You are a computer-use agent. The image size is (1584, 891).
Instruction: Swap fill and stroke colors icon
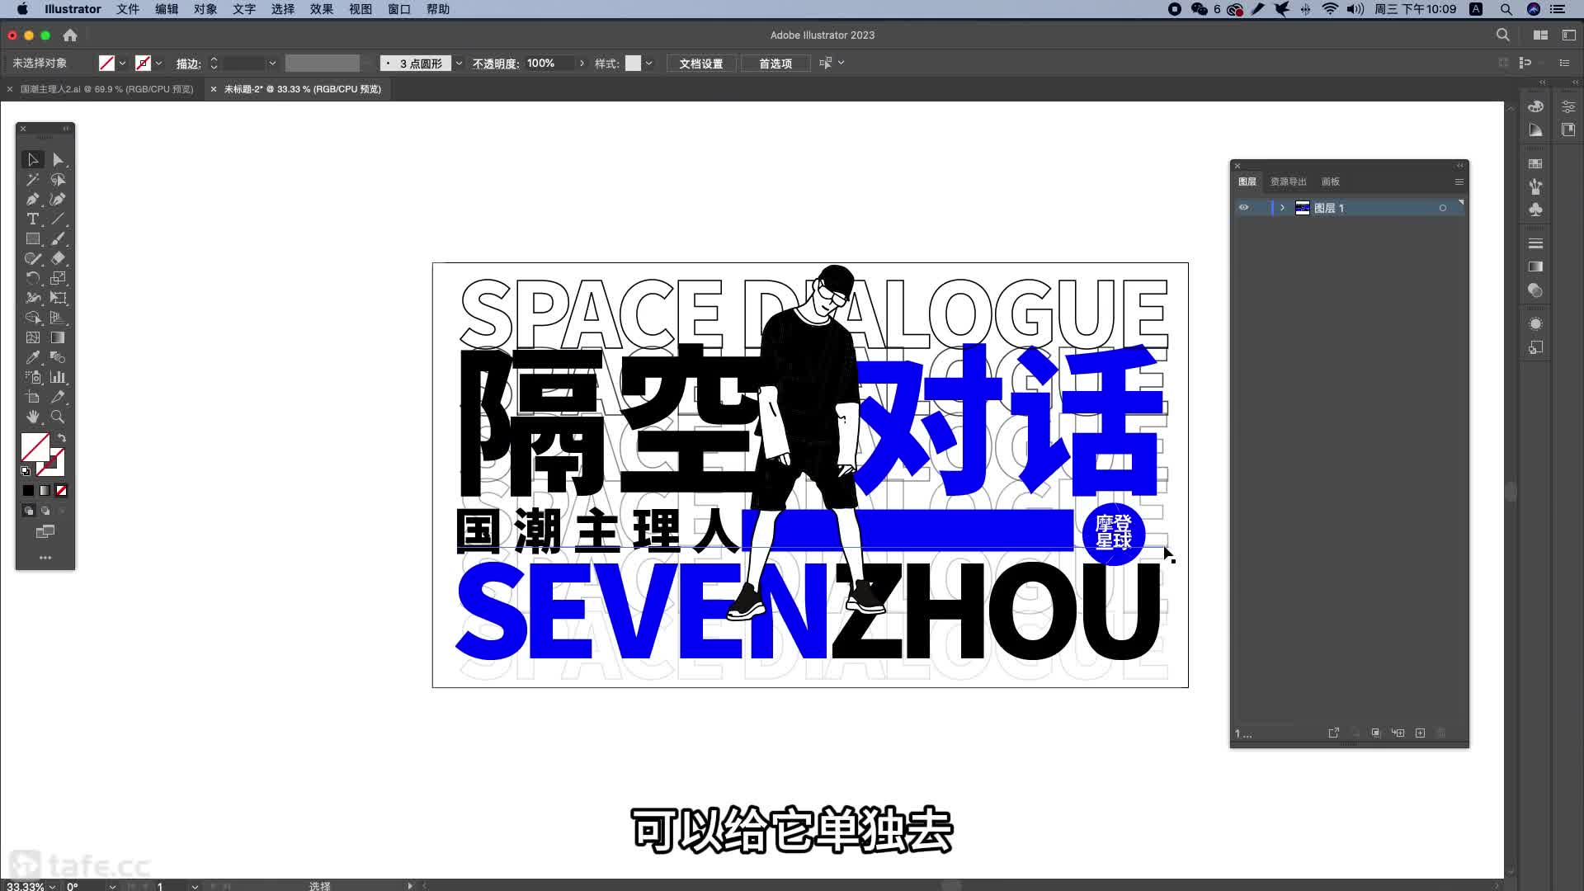click(x=61, y=438)
